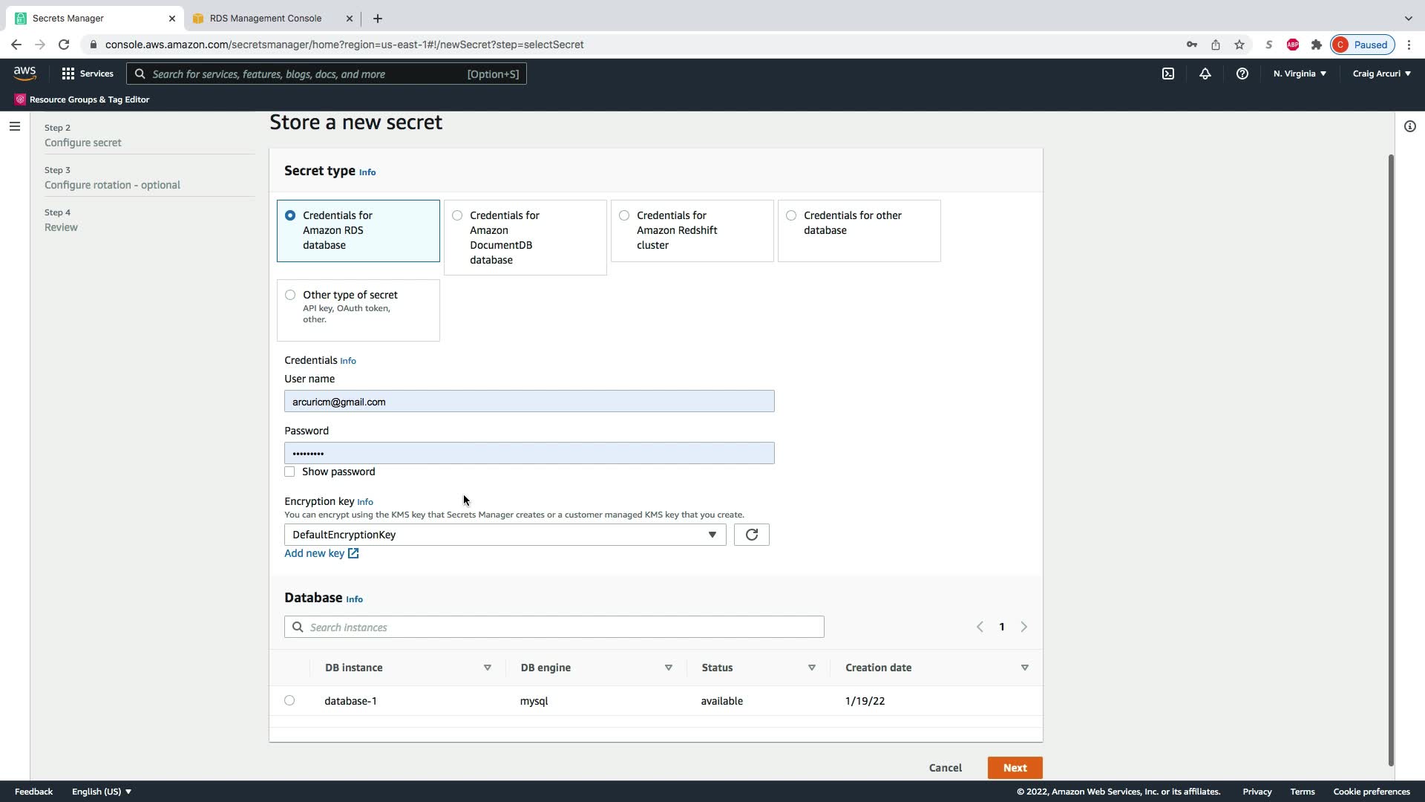Viewport: 1425px width, 802px height.
Task: Select database-1 instance radio button
Action: click(289, 700)
